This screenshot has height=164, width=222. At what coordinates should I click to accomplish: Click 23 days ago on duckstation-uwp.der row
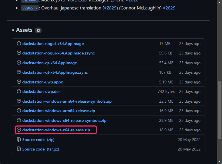coord(190,91)
